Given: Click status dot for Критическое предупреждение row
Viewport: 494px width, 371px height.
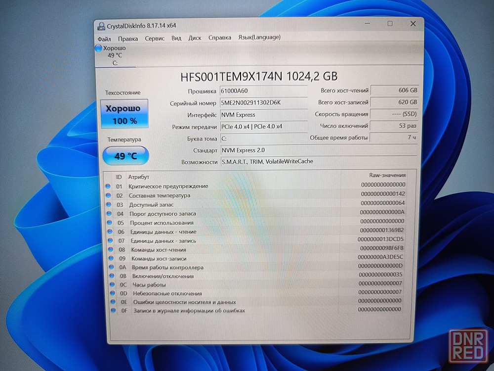Looking at the screenshot, I should point(108,186).
